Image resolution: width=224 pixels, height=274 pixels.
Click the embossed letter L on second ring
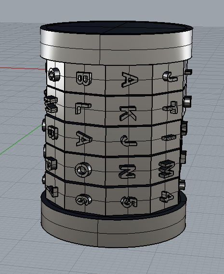point(83,108)
